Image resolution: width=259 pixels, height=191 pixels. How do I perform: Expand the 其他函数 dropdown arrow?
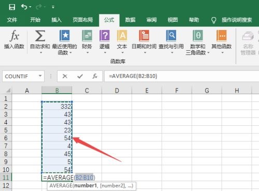(x=223, y=53)
